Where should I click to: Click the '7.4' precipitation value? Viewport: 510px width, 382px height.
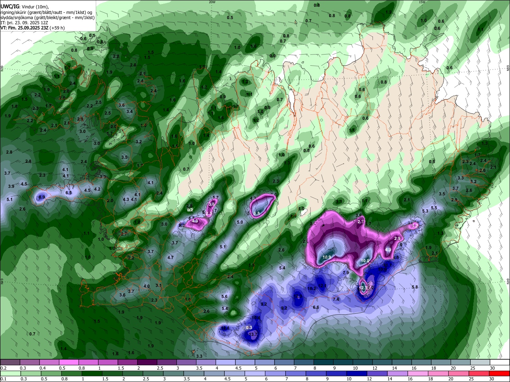(336, 299)
